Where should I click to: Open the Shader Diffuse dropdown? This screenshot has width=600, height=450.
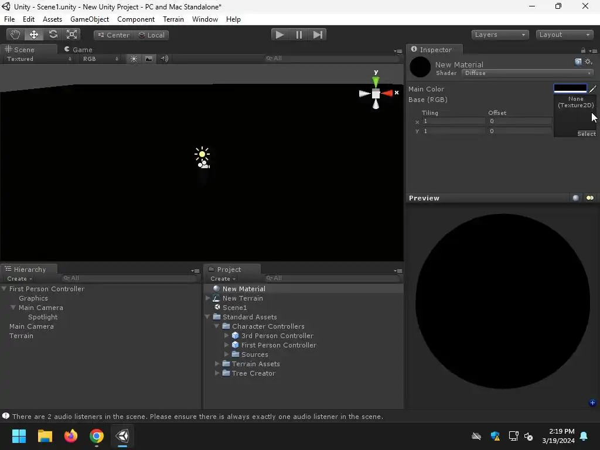click(x=527, y=73)
